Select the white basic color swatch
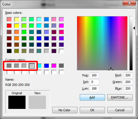This screenshot has width=138, height=119. click(61, 51)
